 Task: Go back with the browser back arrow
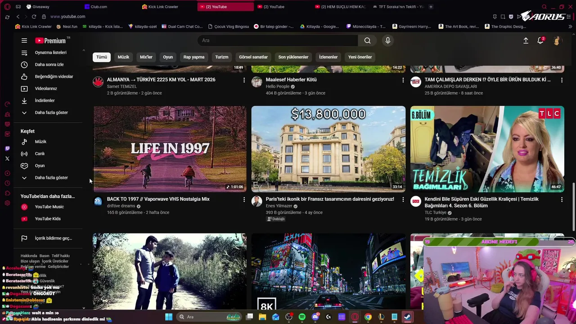[18, 17]
